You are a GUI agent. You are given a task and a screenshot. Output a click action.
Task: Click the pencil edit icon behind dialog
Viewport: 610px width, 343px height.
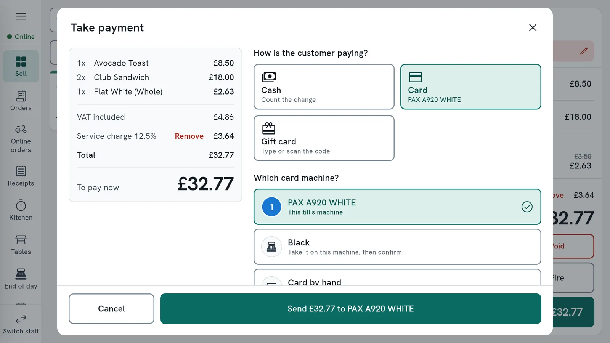tap(584, 51)
